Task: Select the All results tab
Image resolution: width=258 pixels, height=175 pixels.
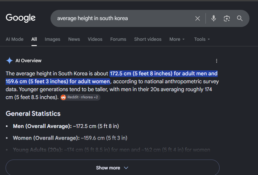Action: [34, 39]
